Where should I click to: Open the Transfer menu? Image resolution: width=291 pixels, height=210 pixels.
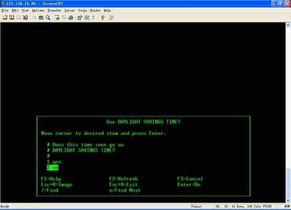coord(54,11)
